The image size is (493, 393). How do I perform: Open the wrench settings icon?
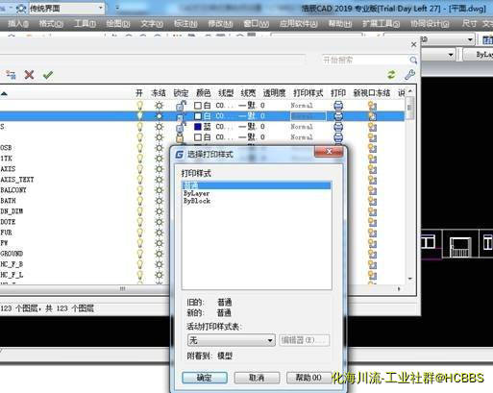click(409, 75)
